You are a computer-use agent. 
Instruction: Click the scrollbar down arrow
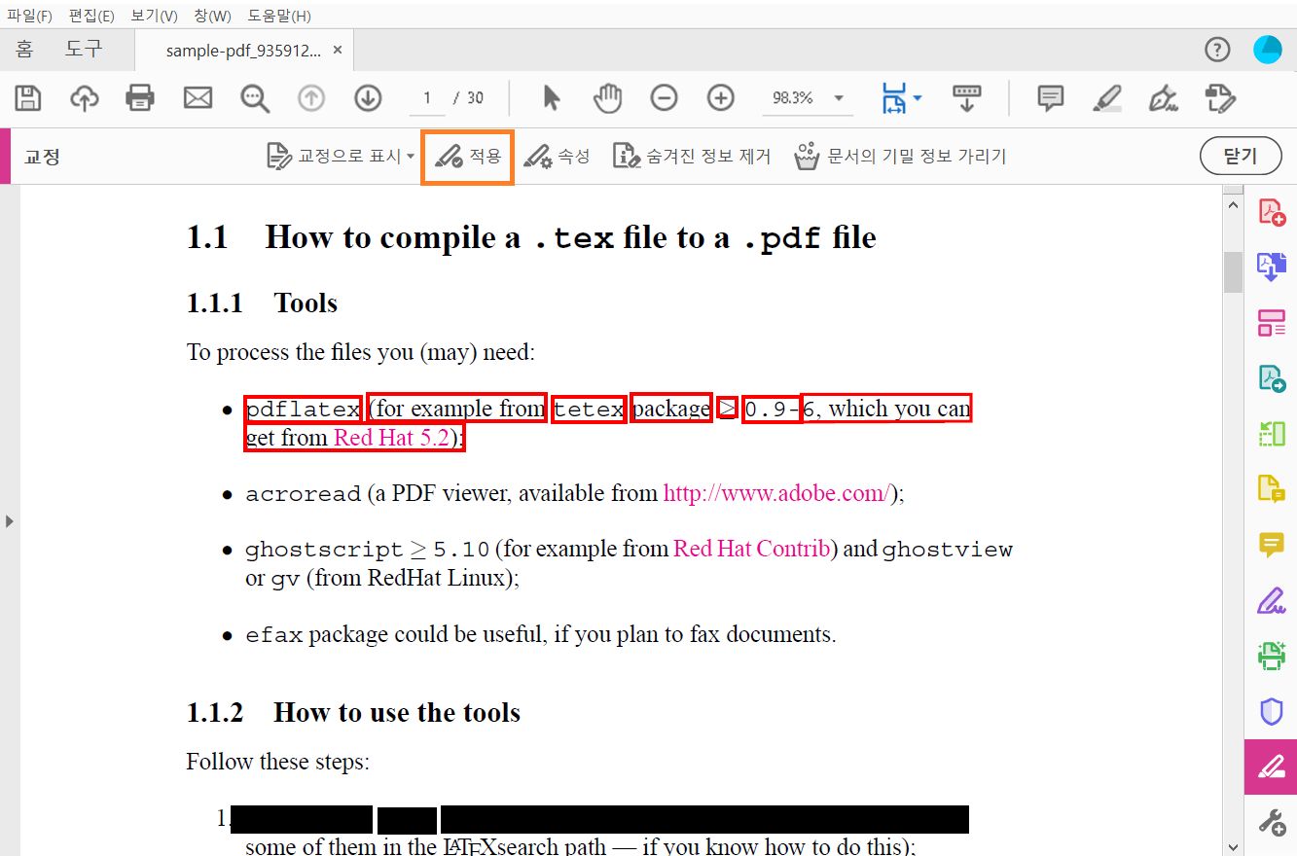(x=1233, y=847)
